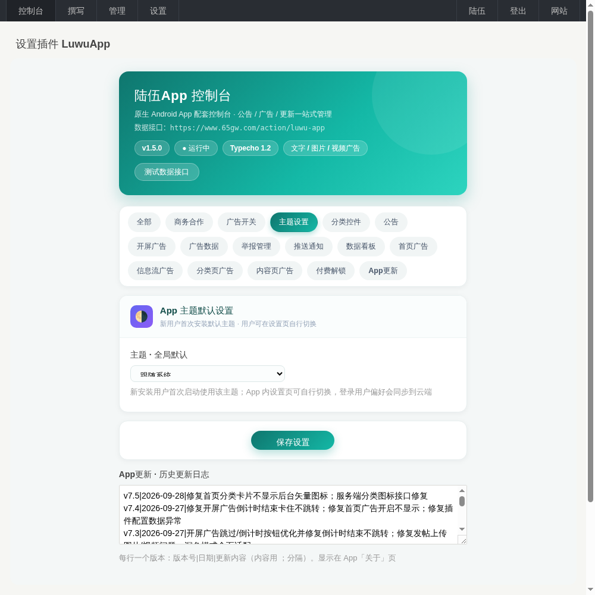Click the 陆伍App 控制台 banner title
Screen dimensions: 595x595
pos(182,96)
